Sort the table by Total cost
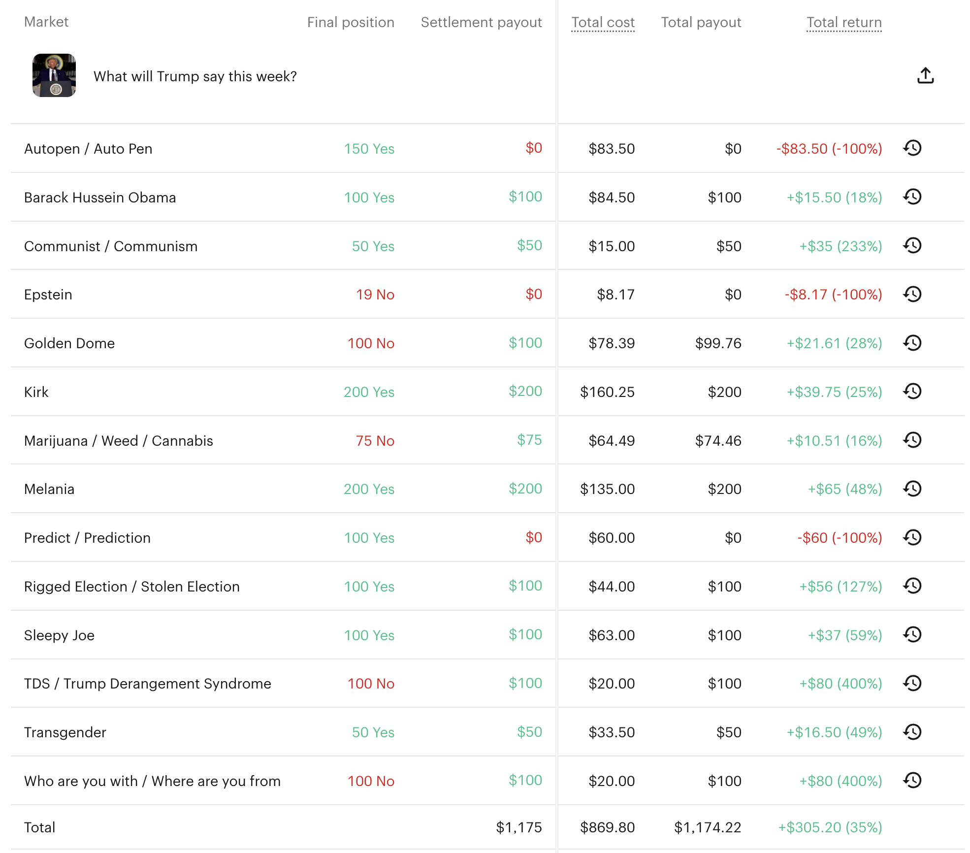The height and width of the screenshot is (853, 970). point(603,22)
